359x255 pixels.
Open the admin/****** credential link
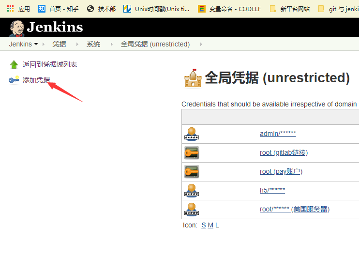278,134
